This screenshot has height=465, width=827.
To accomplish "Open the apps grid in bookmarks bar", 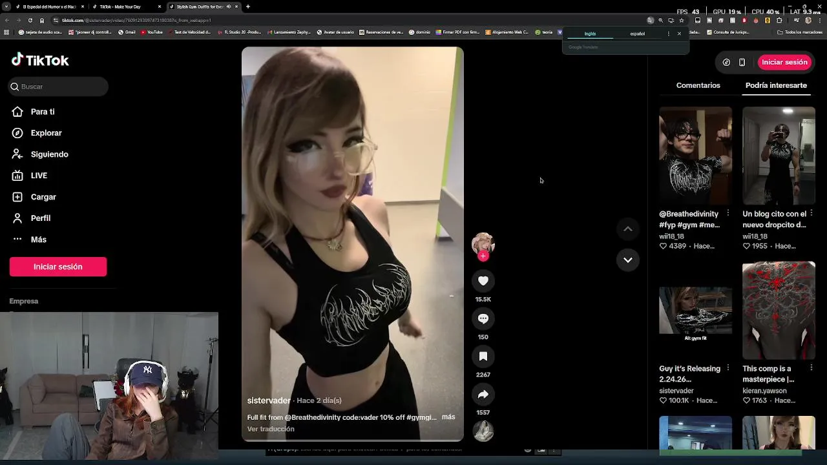I will [6, 32].
